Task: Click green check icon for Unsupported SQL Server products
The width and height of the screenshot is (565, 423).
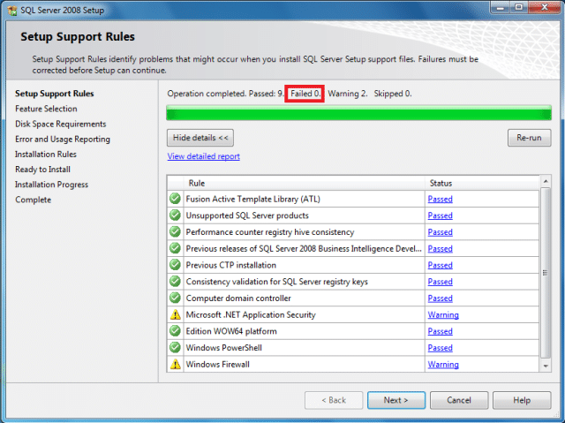Action: tap(175, 215)
